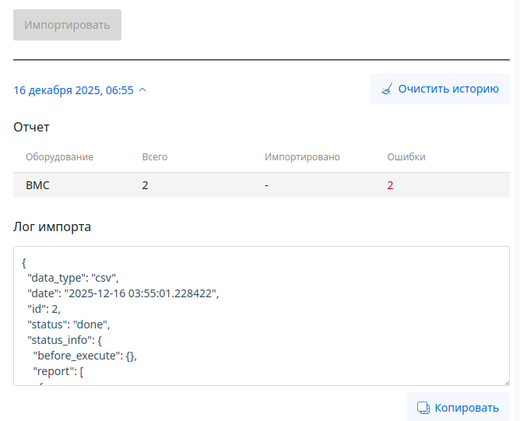520x421 pixels.
Task: Click the copy icon beside Копировать
Action: [423, 408]
